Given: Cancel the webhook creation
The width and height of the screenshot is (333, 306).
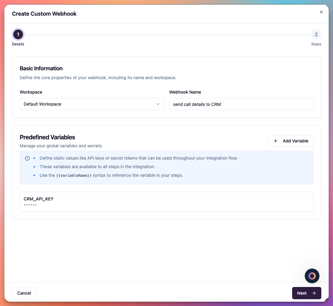Looking at the screenshot, I should [24, 293].
